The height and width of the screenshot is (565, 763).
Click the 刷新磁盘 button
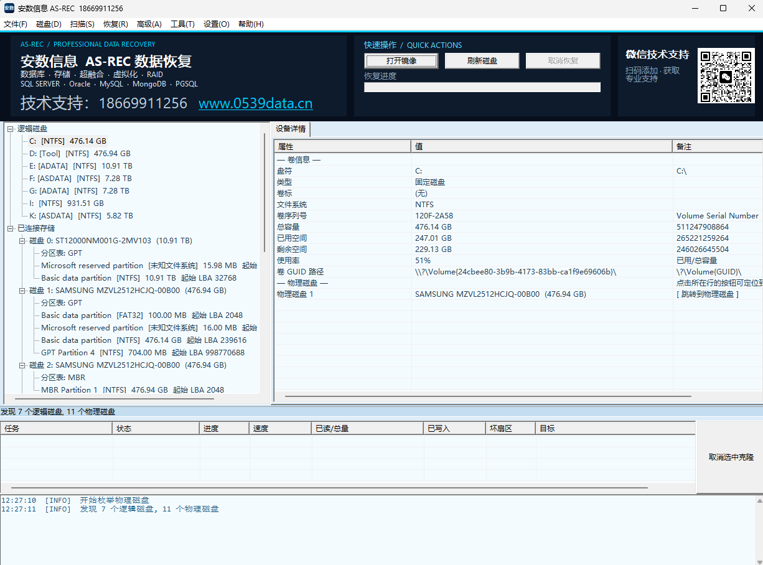click(482, 61)
